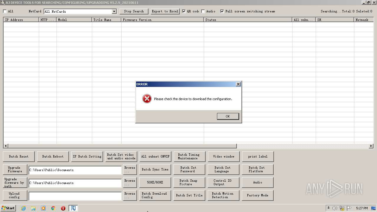Open media player taskbar icon
This screenshot has width=377, height=212.
click(43, 208)
